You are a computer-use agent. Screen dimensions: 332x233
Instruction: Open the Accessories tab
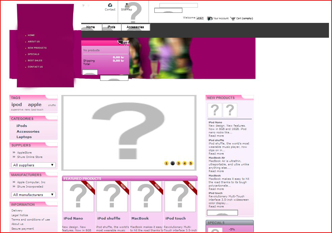pos(135,27)
